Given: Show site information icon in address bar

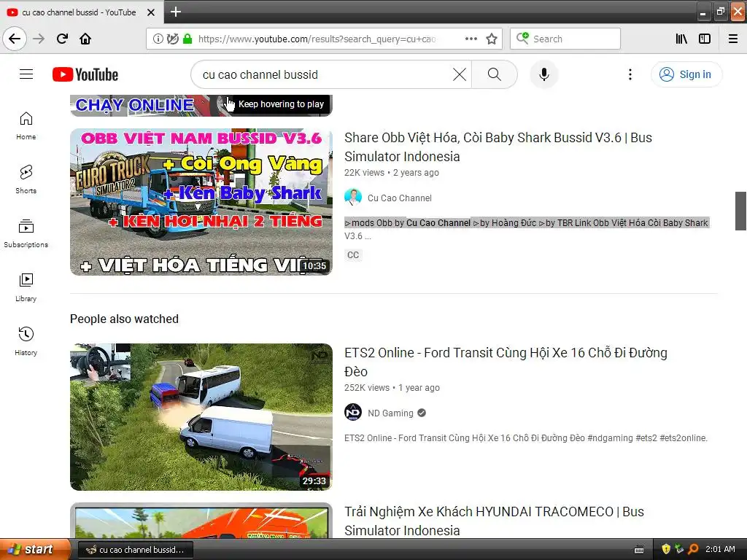Looking at the screenshot, I should 158,39.
